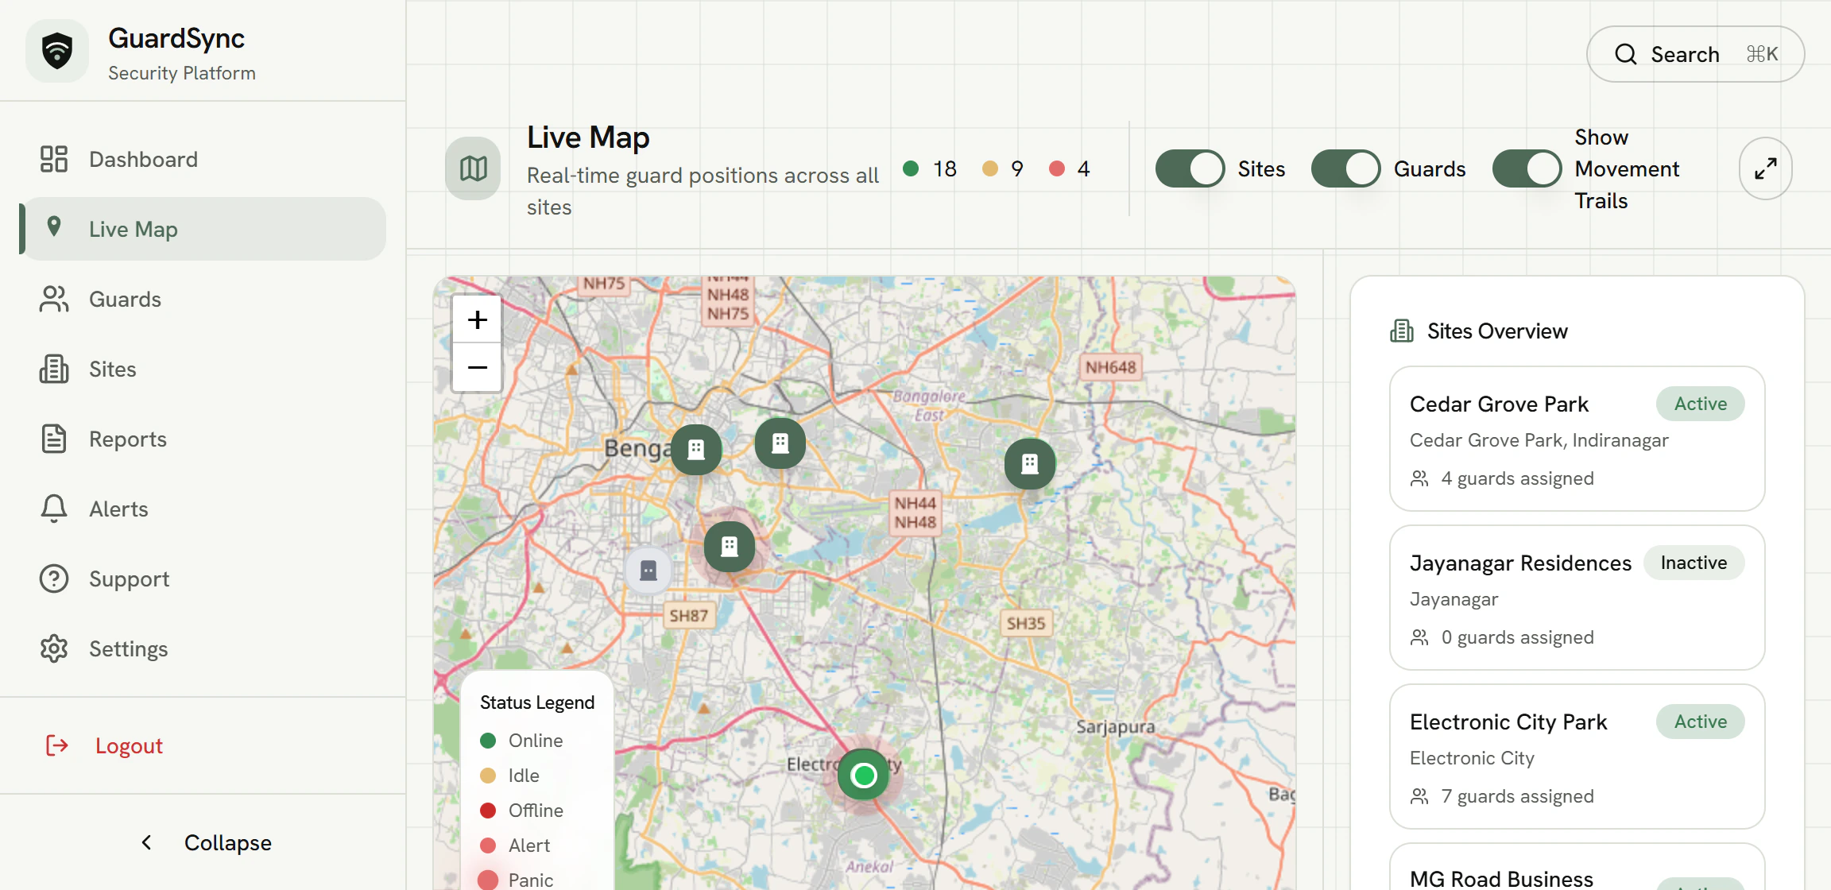Open the Reports page
Image resolution: width=1831 pixels, height=890 pixels.
pos(203,439)
